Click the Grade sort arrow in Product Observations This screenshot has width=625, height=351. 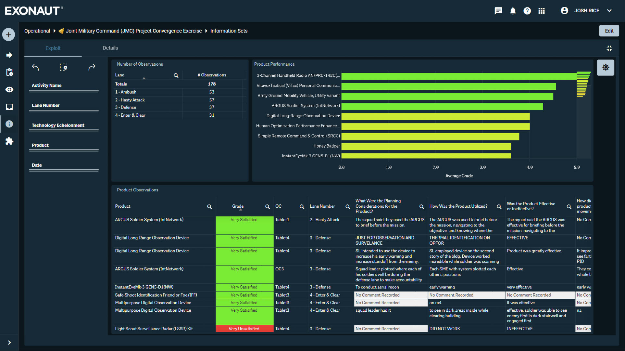tap(241, 210)
